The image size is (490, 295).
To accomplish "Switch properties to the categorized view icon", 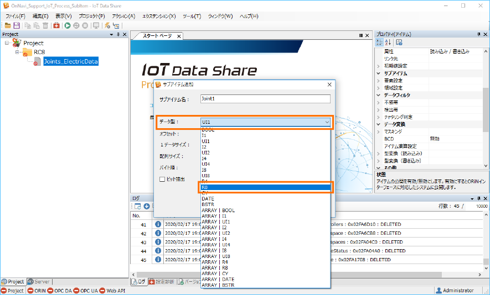I will click(x=380, y=43).
